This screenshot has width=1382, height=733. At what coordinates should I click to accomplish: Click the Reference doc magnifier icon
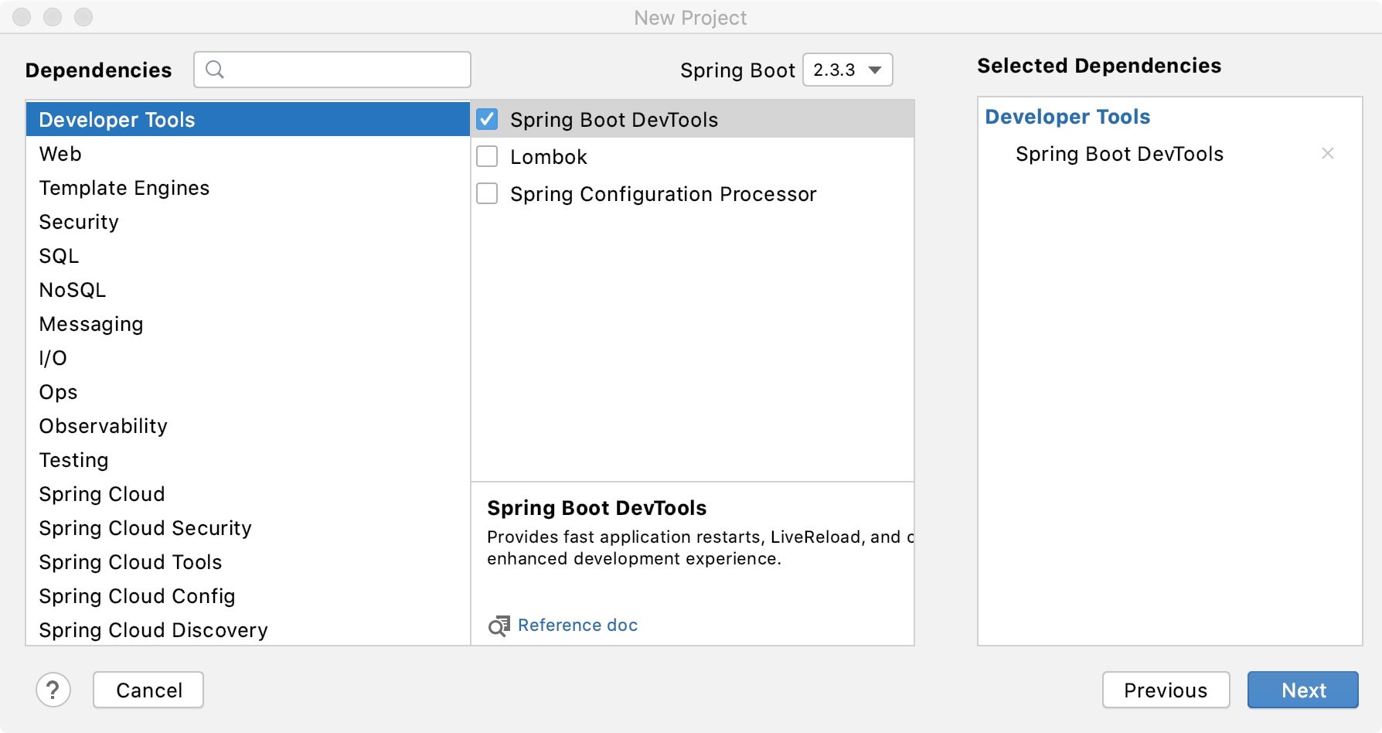499,625
